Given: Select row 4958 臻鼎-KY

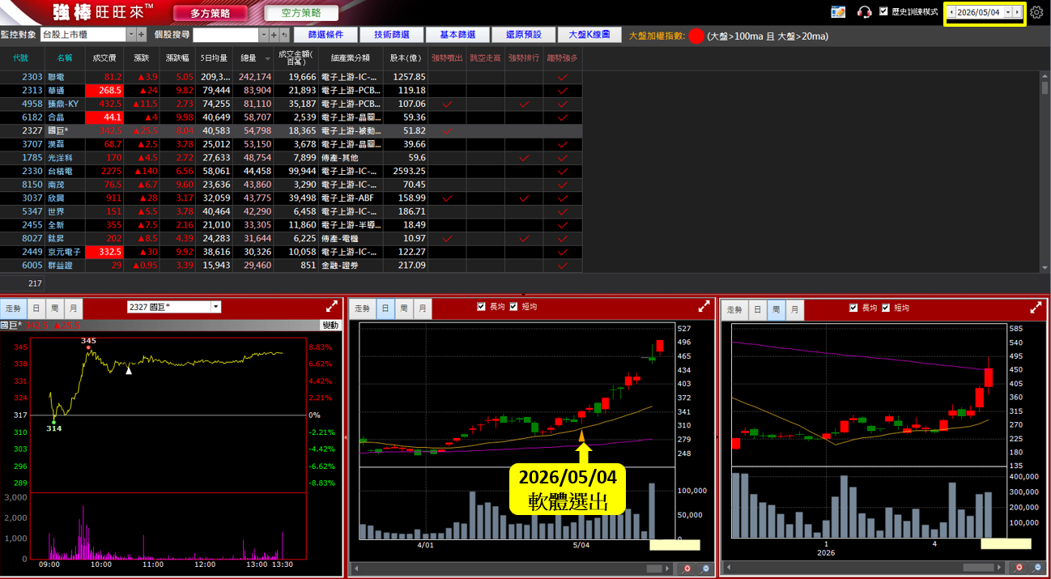Looking at the screenshot, I should 291,104.
